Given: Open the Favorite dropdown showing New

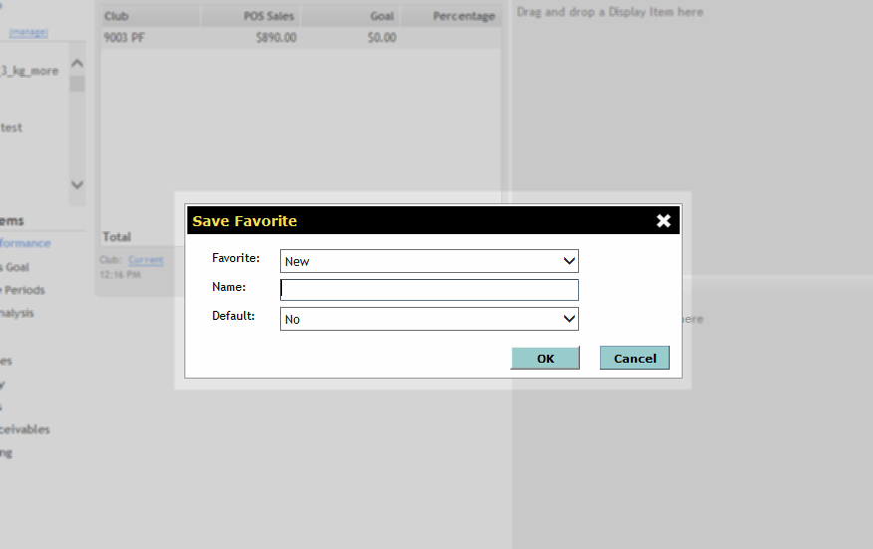Looking at the screenshot, I should point(430,261).
